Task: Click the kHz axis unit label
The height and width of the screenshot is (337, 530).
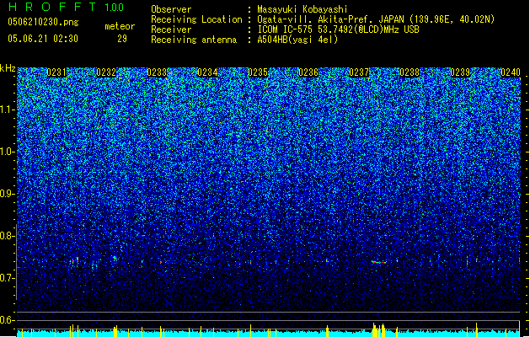Action: [8, 68]
